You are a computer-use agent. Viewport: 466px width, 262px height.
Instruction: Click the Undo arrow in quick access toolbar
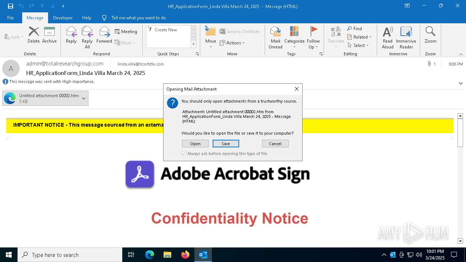pos(21,6)
